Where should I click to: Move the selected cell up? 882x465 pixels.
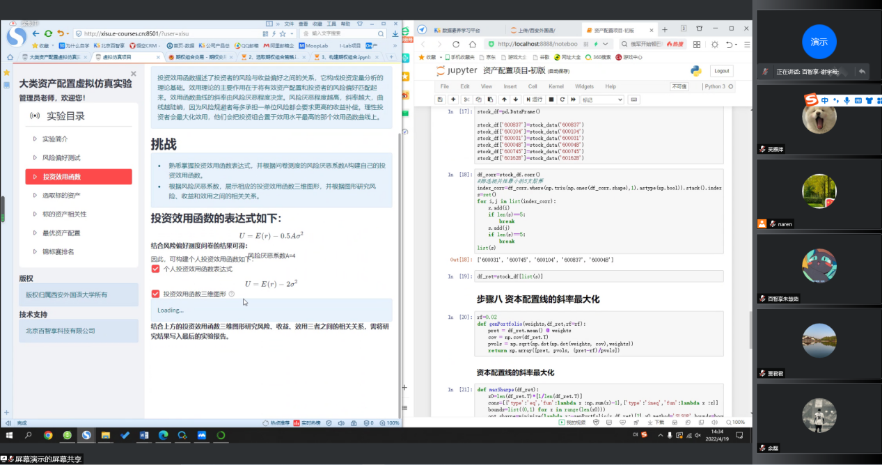(504, 100)
